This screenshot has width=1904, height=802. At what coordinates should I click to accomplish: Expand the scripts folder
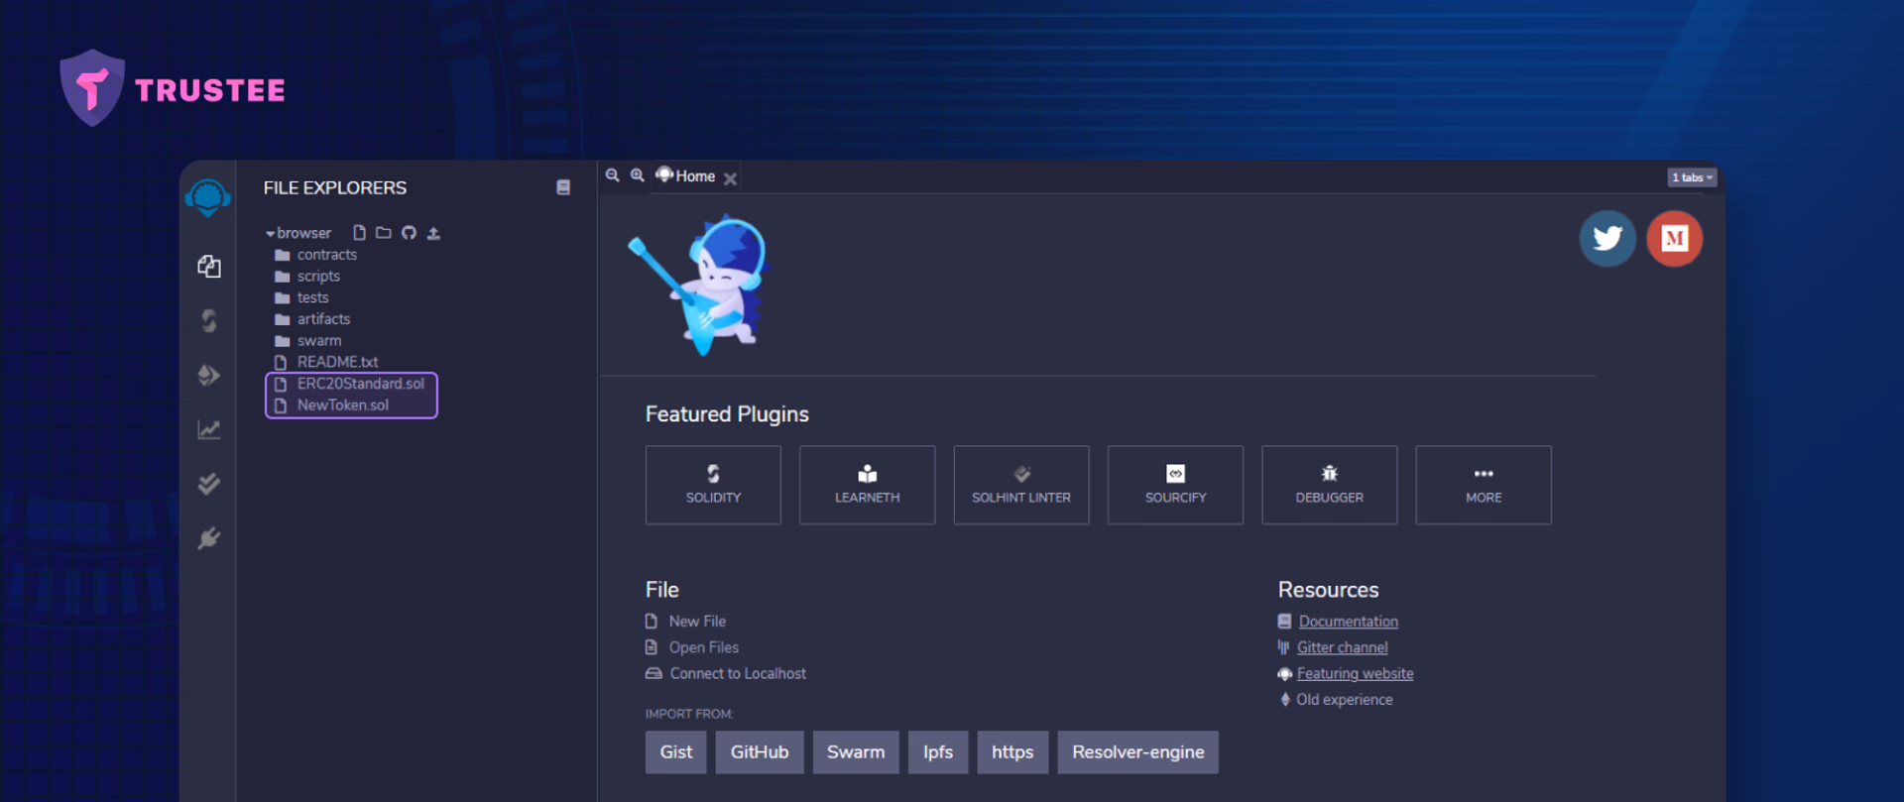pos(307,277)
